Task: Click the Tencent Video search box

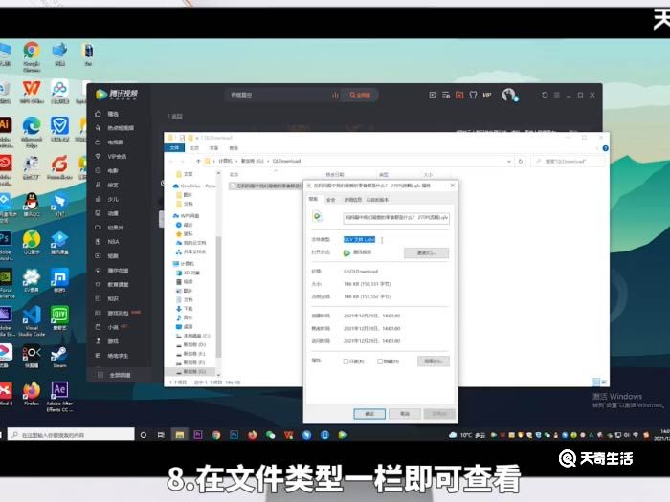Action: pyautogui.click(x=282, y=95)
